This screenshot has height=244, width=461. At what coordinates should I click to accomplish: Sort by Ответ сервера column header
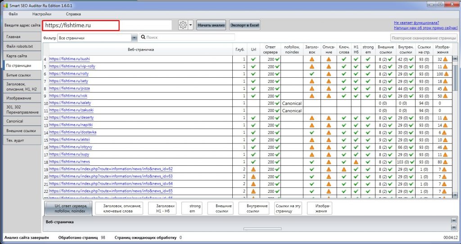click(270, 49)
